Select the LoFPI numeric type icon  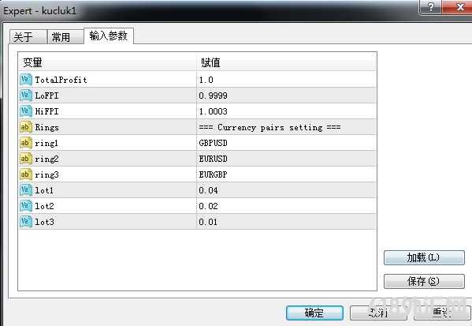[x=26, y=96]
